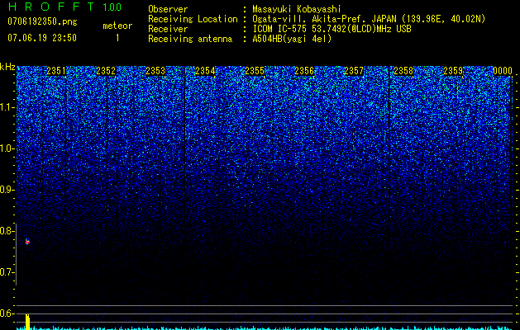Click the 2354 time marker
520x330 pixels.
(205, 71)
